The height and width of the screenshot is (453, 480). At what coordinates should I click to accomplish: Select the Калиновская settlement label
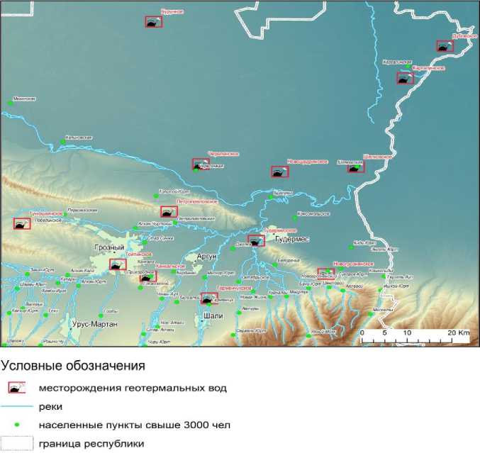79,138
